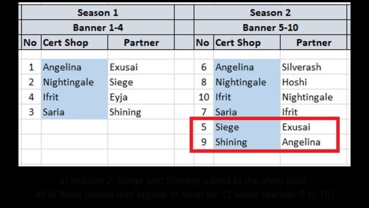Click the Banner 1-4 header cell
Viewport: 369px width, 208px height.
point(98,28)
